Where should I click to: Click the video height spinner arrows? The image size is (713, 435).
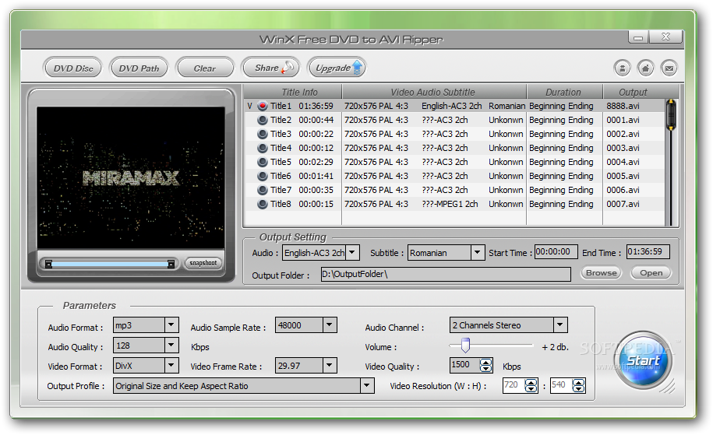tap(578, 385)
